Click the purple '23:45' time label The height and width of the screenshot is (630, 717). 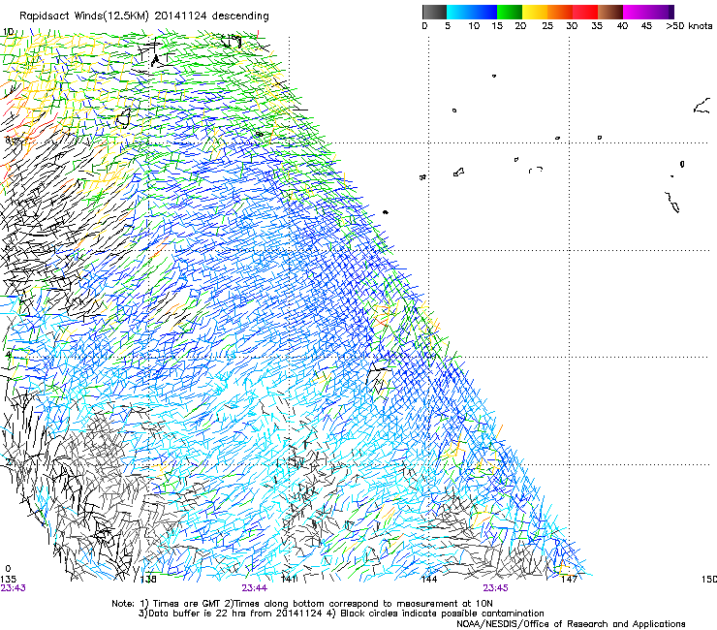pyautogui.click(x=496, y=588)
